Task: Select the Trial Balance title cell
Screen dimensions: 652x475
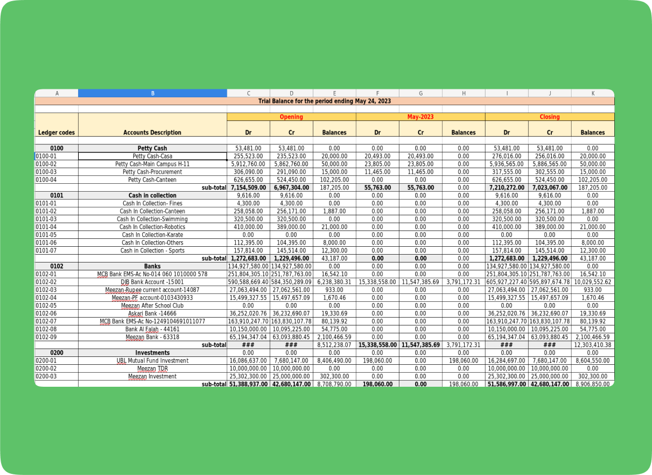Action: tap(324, 101)
